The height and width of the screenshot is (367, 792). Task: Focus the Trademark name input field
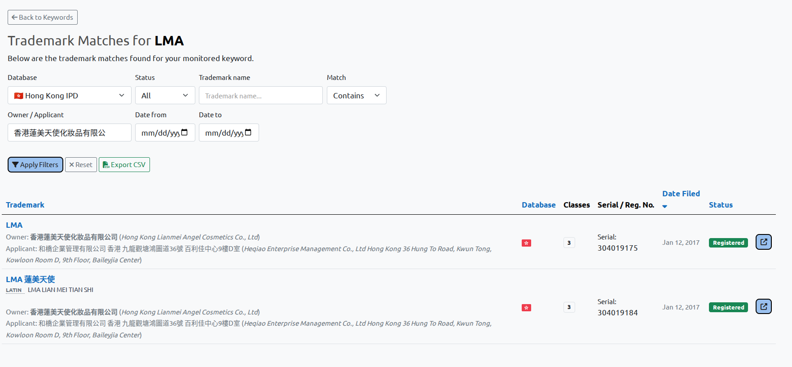coord(261,95)
